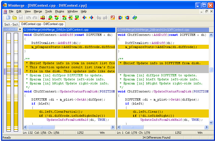Click the gray blank lines in right pane

coord(163,69)
